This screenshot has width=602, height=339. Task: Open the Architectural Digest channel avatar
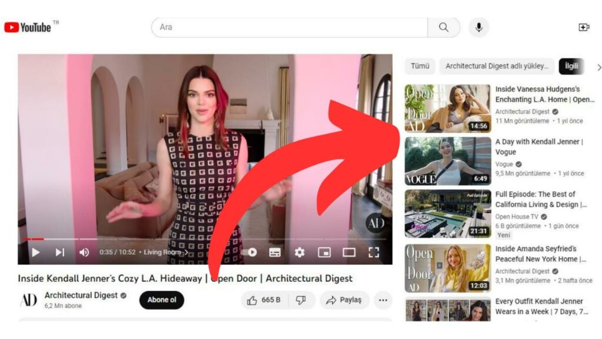(28, 300)
